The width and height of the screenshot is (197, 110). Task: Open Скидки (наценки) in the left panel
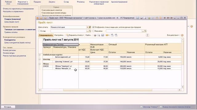click(13, 19)
